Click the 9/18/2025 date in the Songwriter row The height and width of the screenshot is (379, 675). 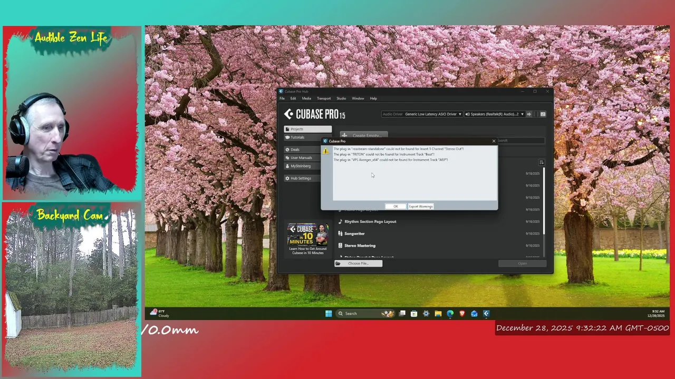tap(533, 234)
